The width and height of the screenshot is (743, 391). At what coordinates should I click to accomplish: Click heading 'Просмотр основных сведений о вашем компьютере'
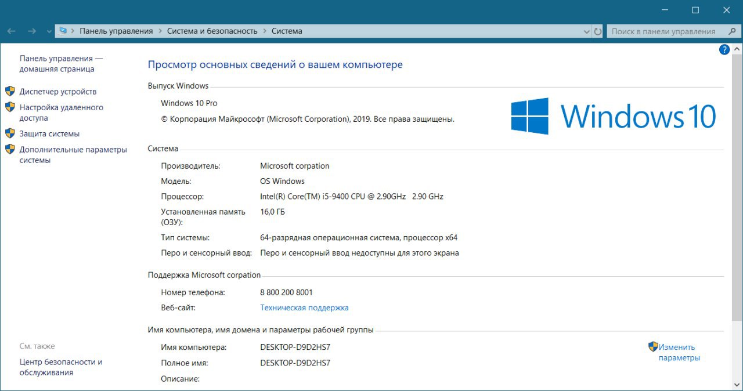point(275,65)
